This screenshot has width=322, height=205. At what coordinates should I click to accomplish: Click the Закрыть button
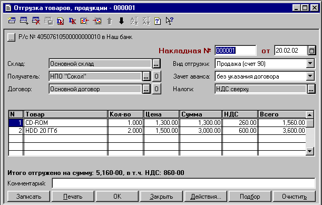coord(161,197)
